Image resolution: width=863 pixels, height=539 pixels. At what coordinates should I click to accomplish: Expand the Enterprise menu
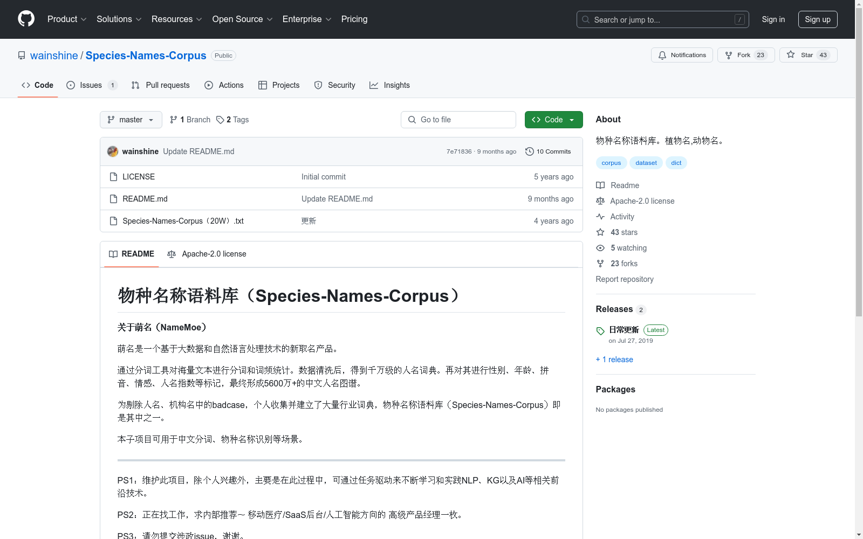click(x=307, y=19)
